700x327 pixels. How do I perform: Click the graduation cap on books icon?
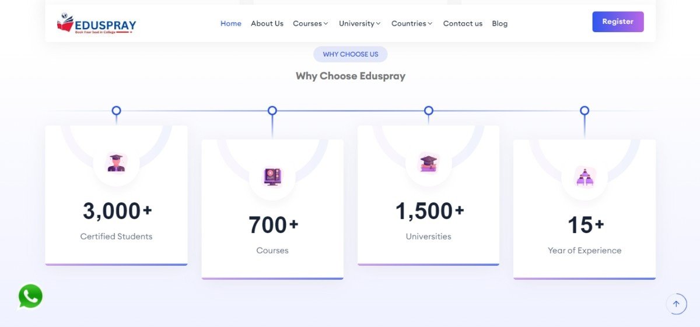click(x=429, y=163)
